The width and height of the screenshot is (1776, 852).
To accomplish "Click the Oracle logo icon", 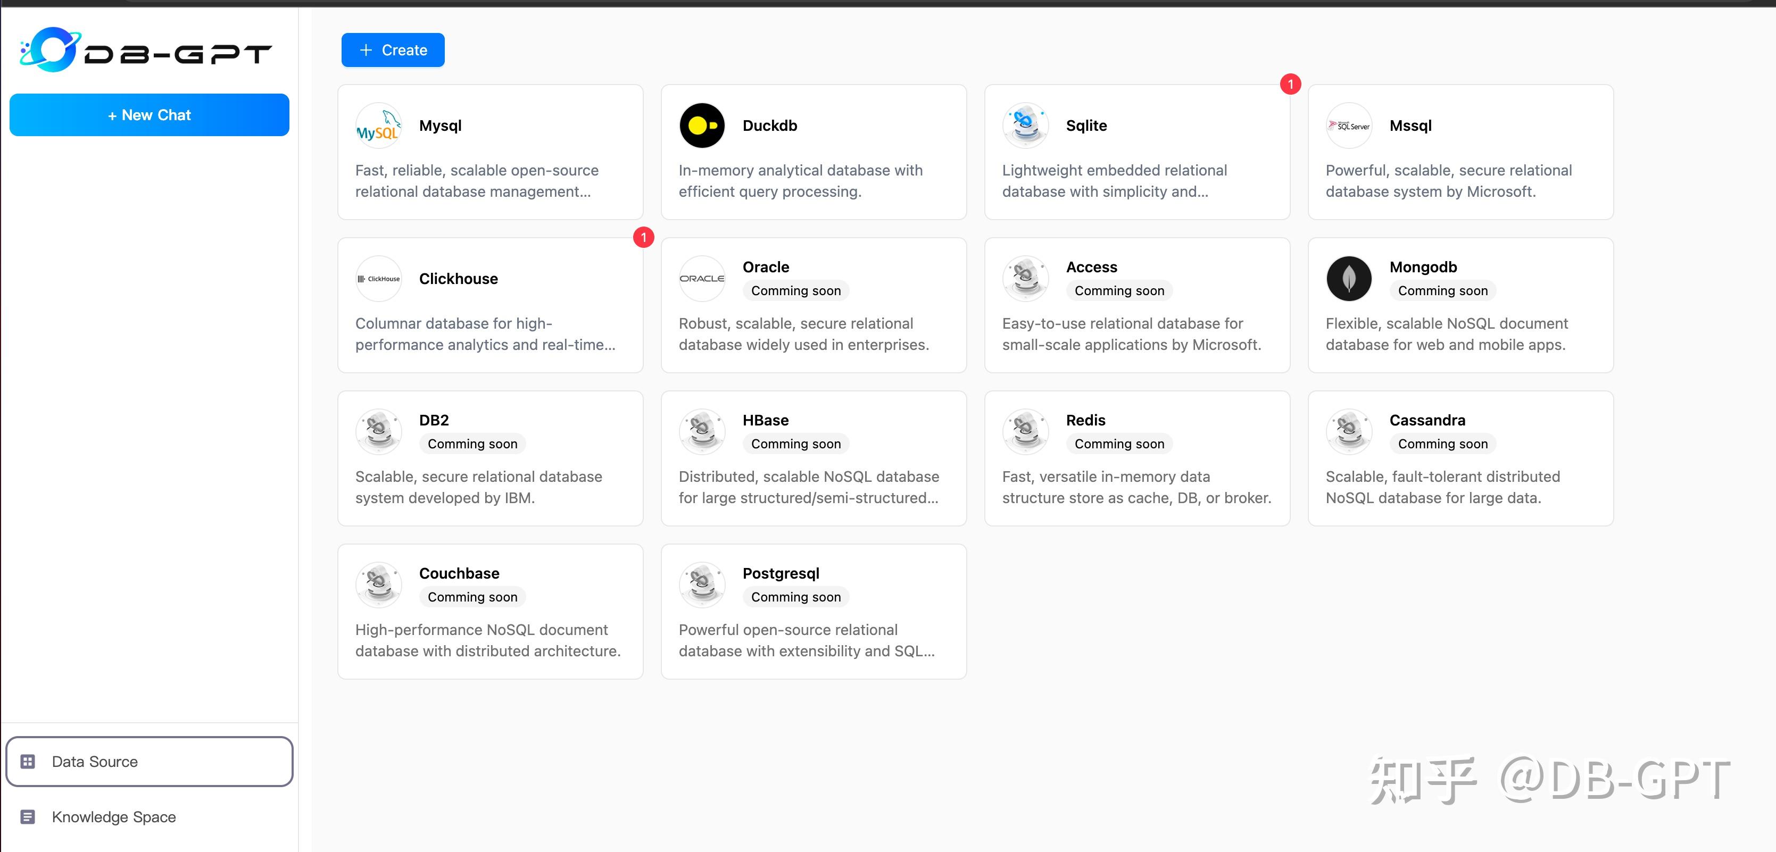I will (x=702, y=279).
